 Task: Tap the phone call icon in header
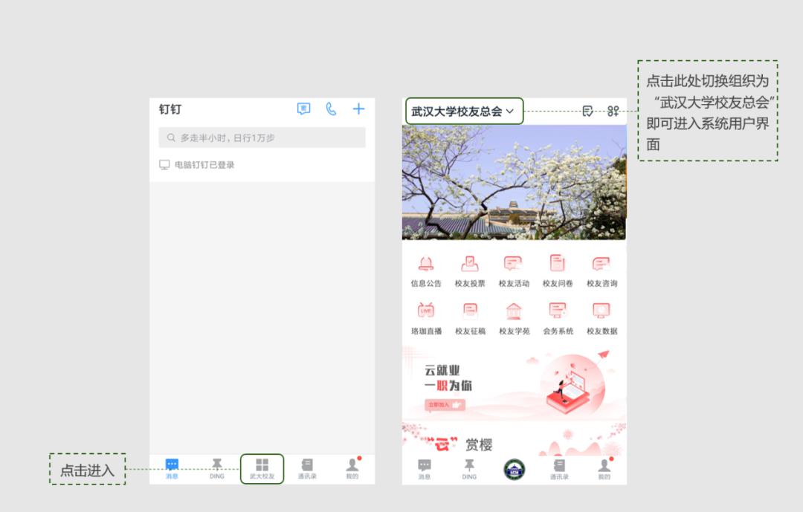coord(332,108)
